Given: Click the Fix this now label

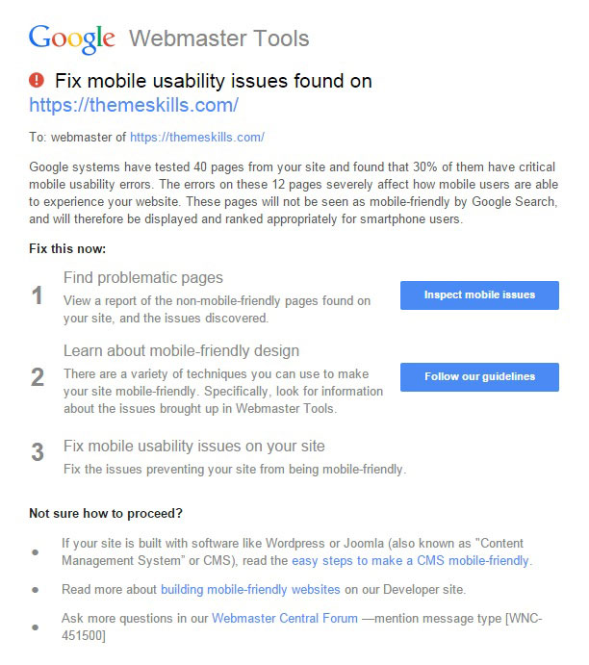Looking at the screenshot, I should point(67,248).
